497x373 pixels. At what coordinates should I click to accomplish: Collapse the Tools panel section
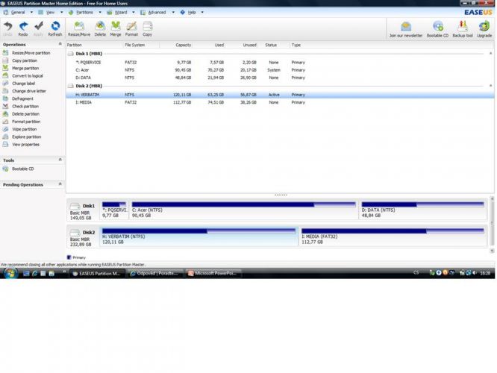coord(60,160)
